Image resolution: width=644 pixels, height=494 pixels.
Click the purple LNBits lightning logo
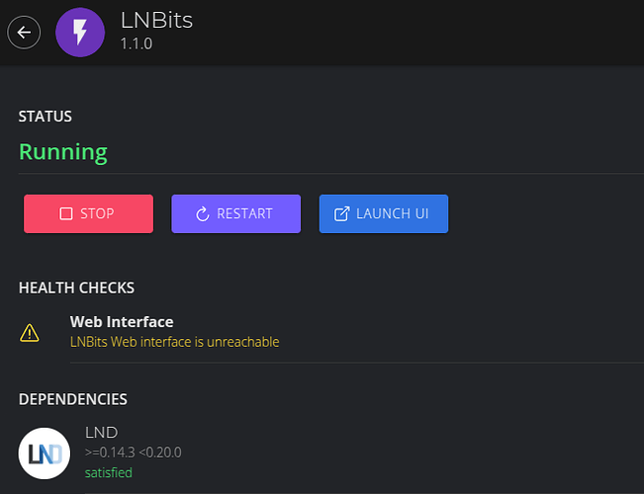click(x=80, y=33)
